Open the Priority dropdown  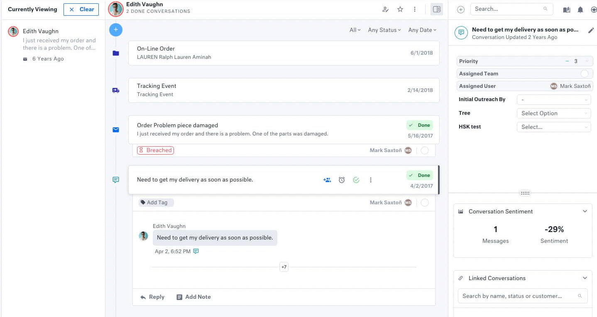(586, 61)
